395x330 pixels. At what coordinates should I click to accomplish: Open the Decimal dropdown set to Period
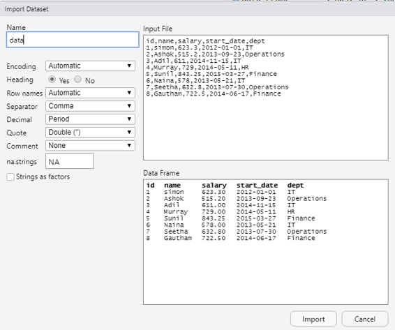(x=90, y=119)
